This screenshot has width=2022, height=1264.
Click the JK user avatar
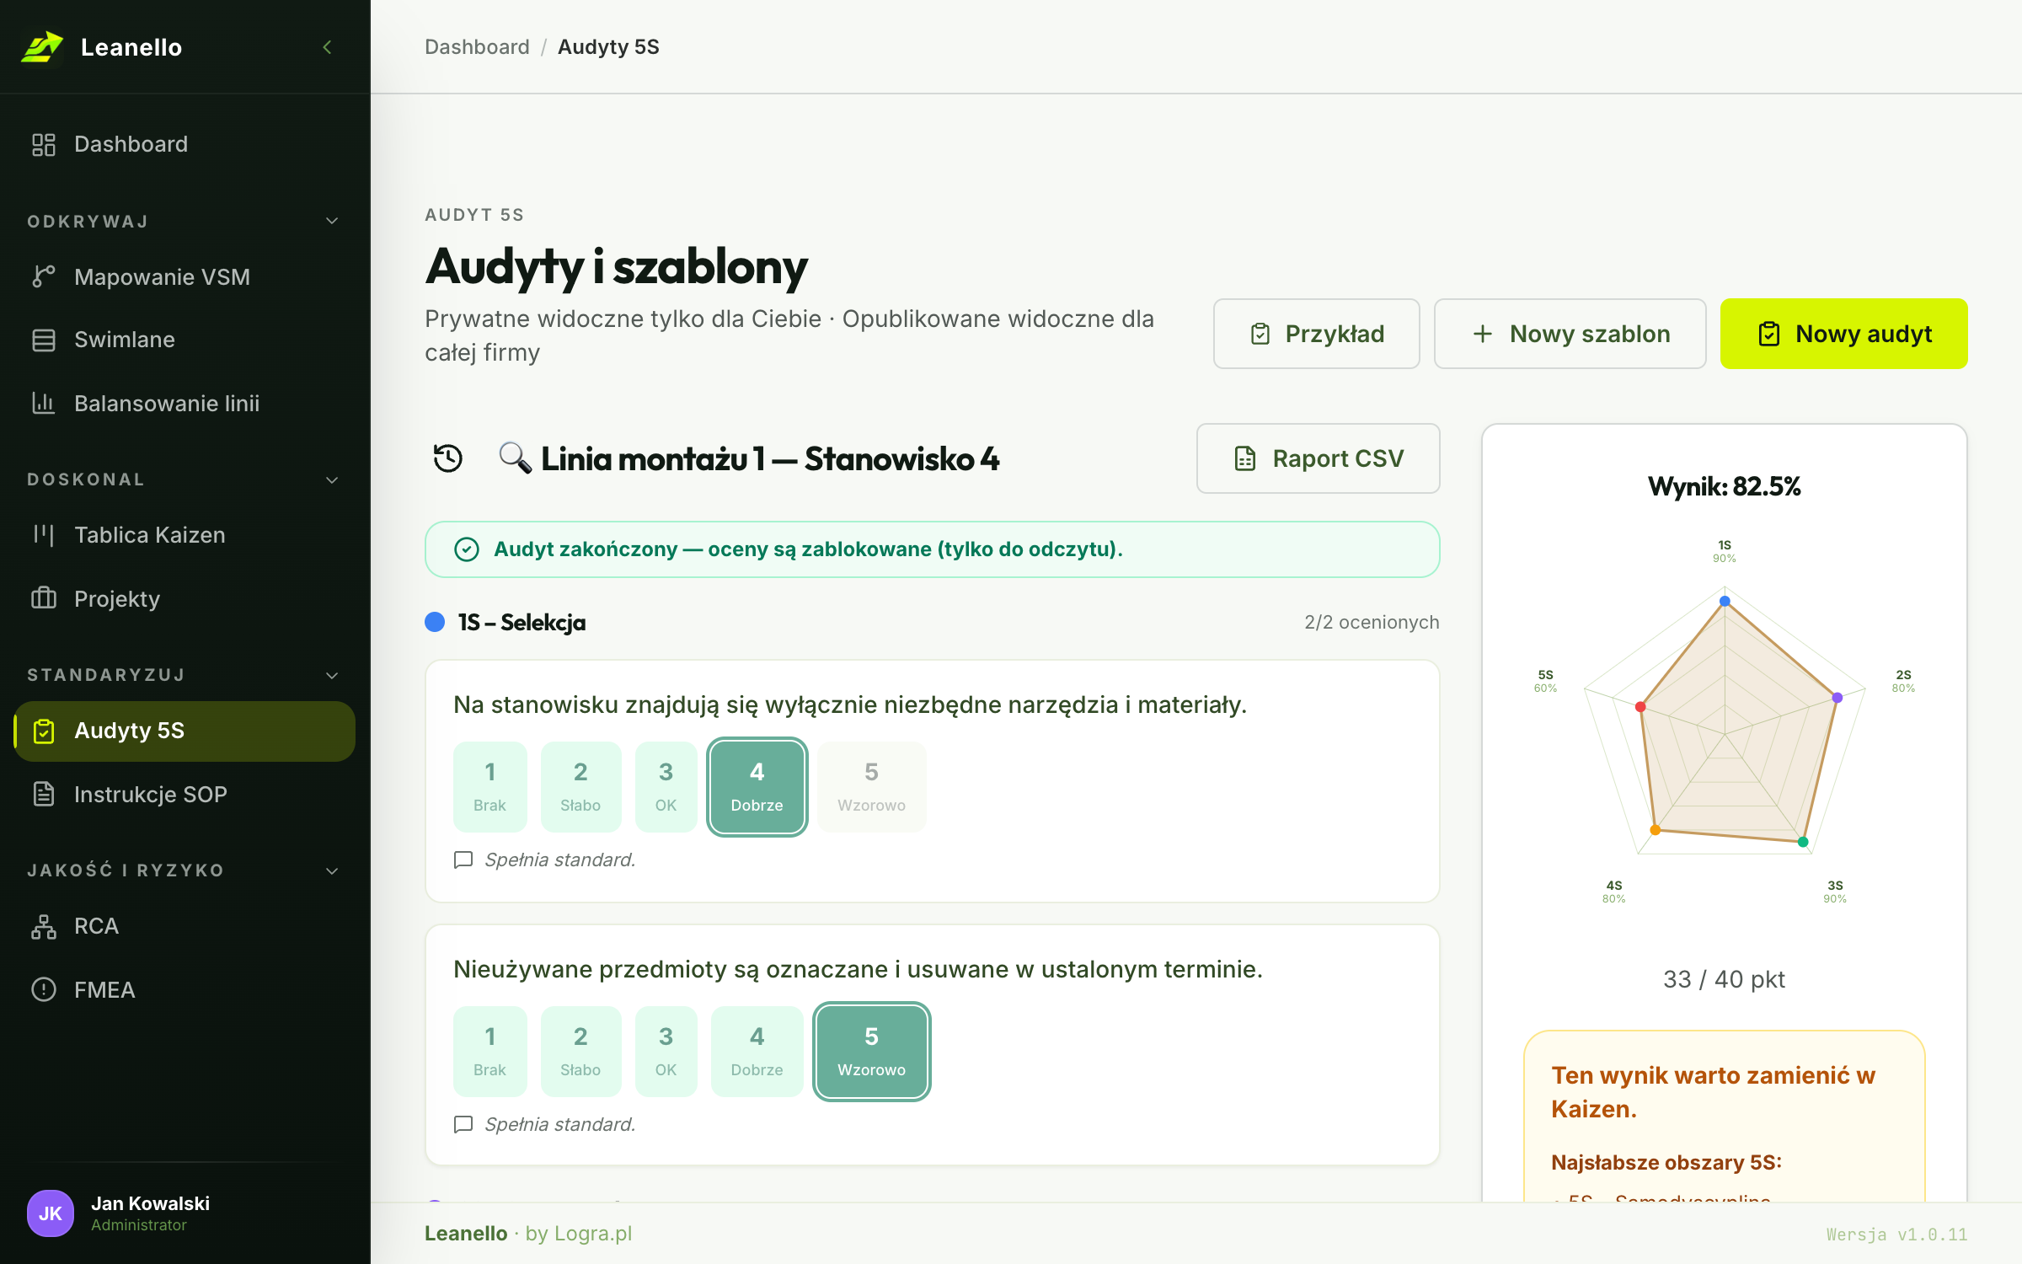click(x=51, y=1213)
